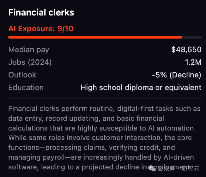Image resolution: width=206 pixels, height=177 pixels.
Task: Click the Education label
Action: click(x=26, y=88)
